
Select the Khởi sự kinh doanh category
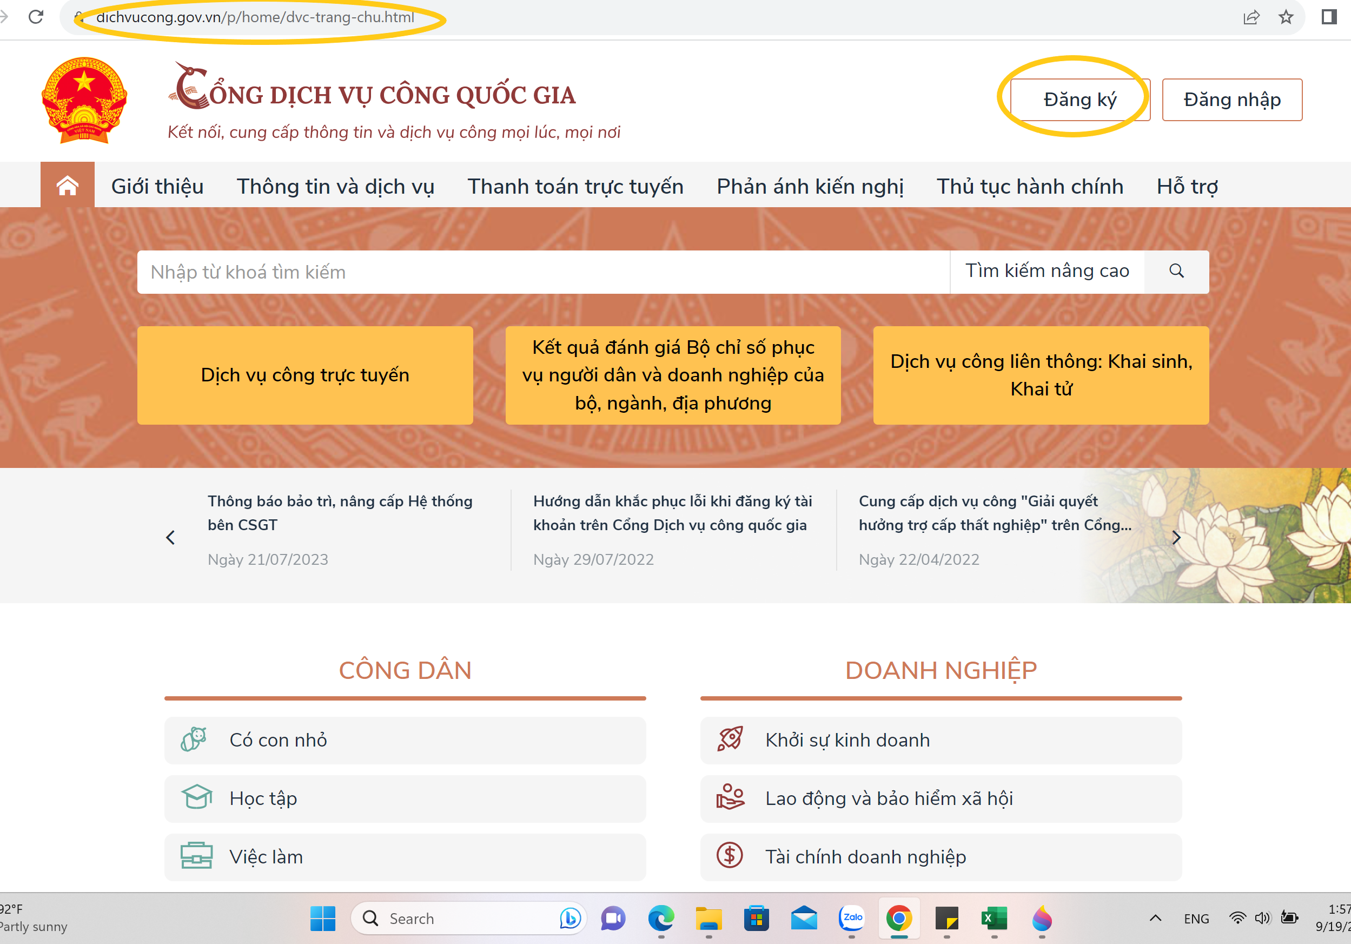(x=941, y=740)
